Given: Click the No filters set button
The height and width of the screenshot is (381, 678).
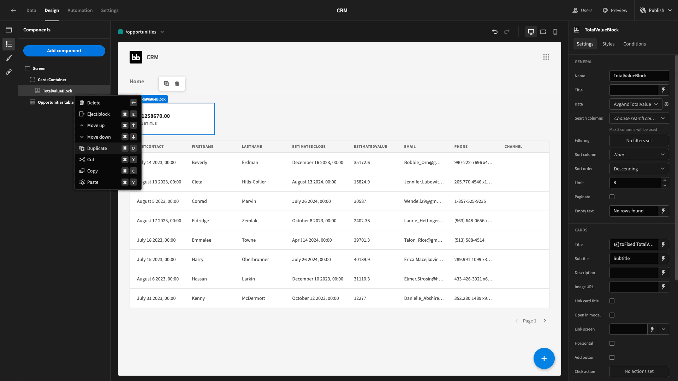Looking at the screenshot, I should click(x=639, y=140).
